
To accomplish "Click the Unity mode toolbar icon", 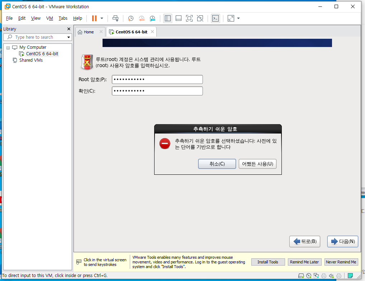I will point(200,18).
